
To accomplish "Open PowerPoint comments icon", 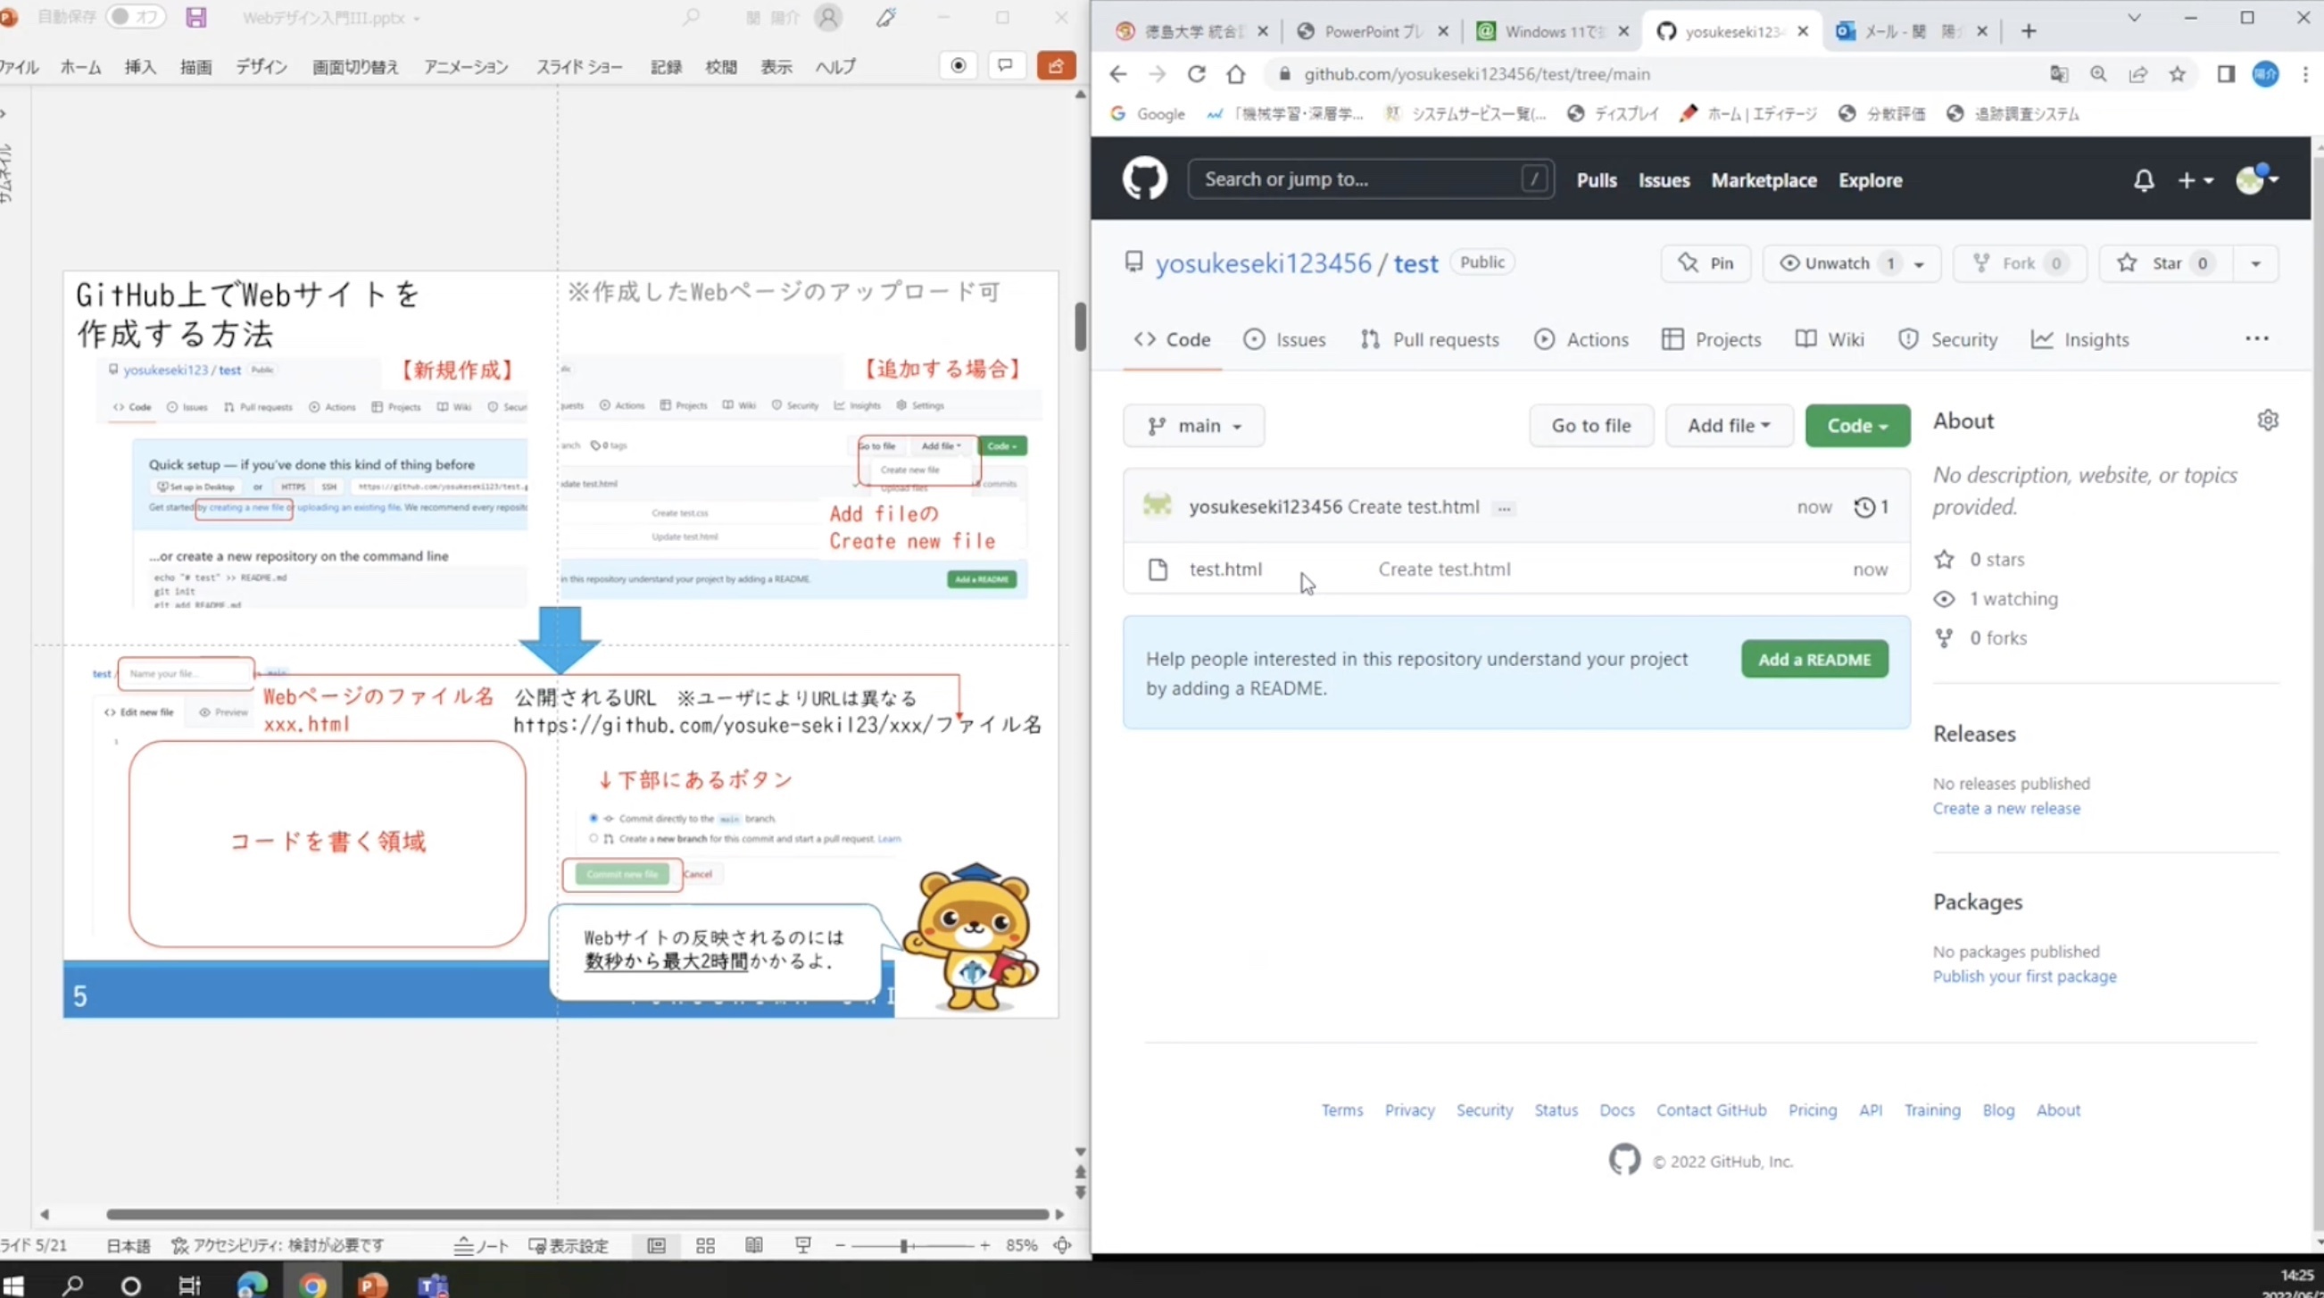I will point(1006,66).
